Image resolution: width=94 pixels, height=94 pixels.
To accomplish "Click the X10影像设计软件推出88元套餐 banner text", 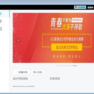I will tap(67, 39).
